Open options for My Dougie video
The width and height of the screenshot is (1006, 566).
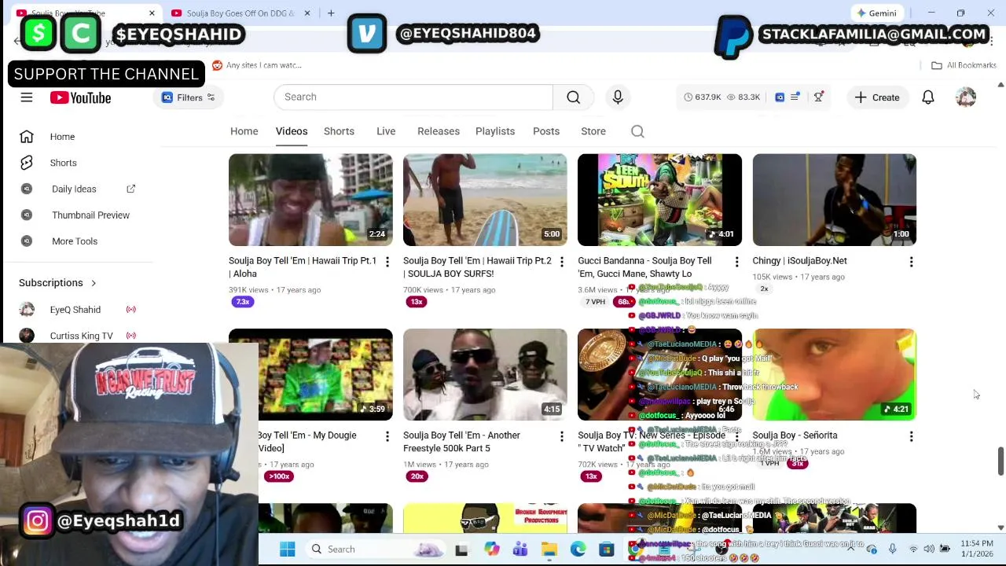(387, 436)
